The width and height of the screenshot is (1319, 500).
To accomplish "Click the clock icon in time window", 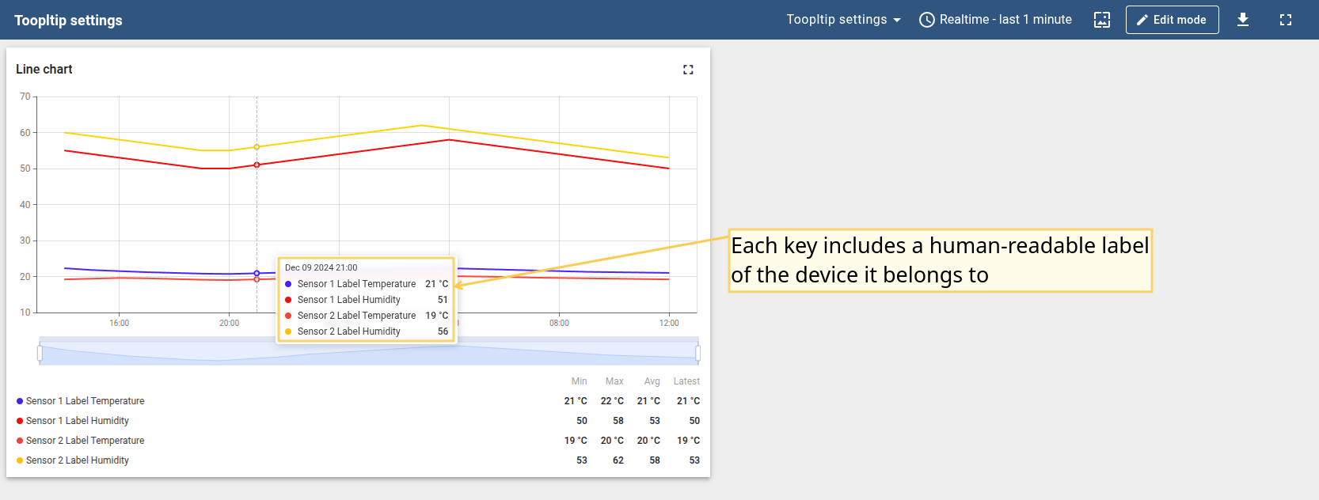I will click(926, 20).
